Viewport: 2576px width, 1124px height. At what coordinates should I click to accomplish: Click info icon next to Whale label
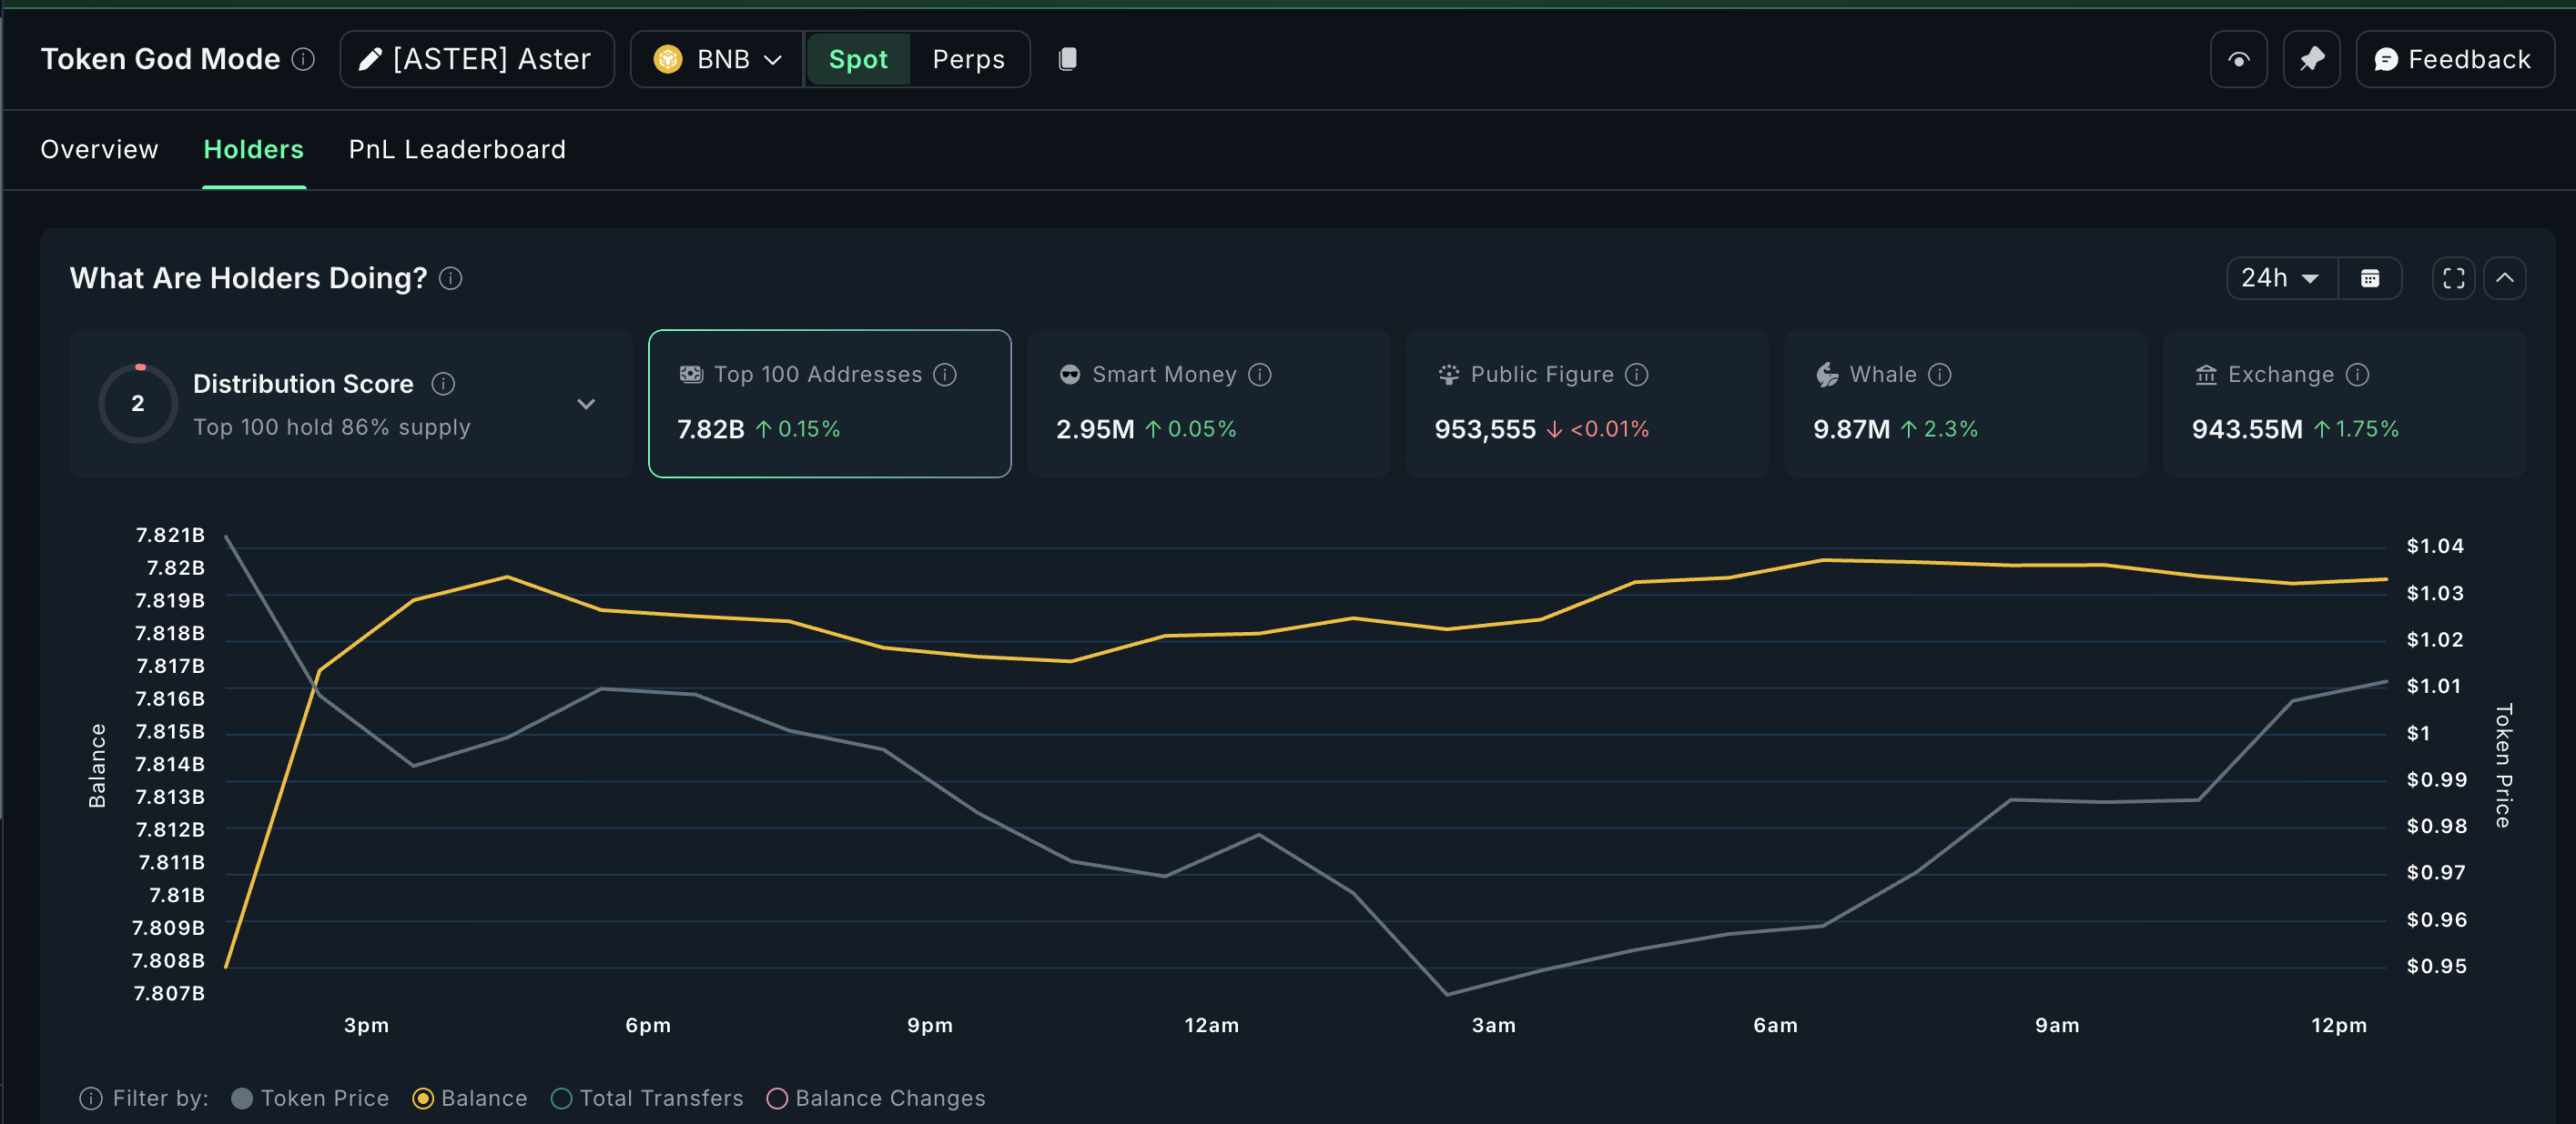tap(1939, 375)
